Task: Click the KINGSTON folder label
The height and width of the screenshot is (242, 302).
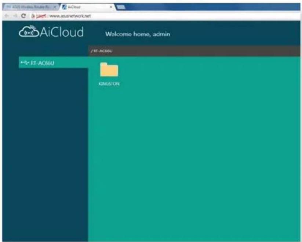Action: (109, 84)
